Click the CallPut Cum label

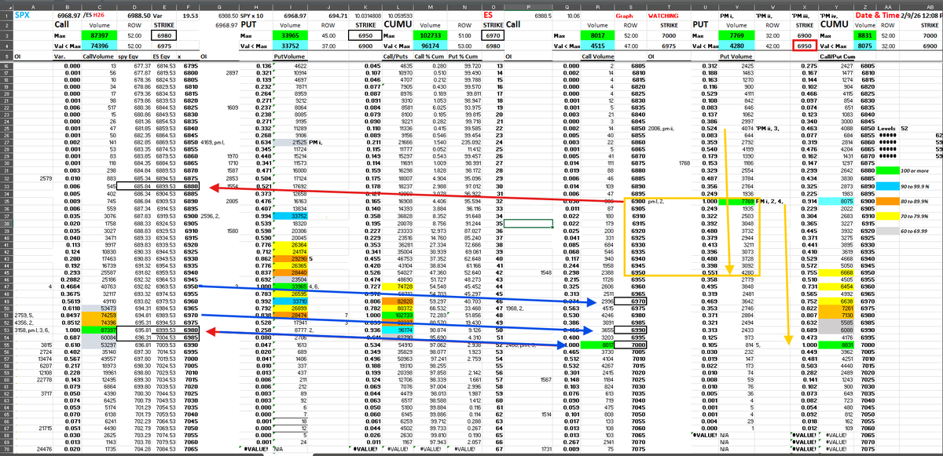tap(836, 56)
